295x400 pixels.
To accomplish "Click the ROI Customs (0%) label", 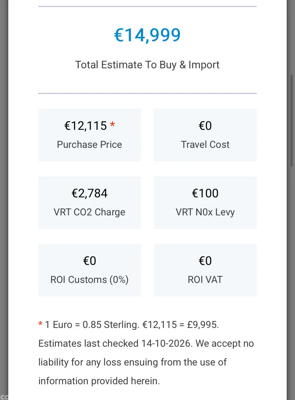I will [89, 280].
